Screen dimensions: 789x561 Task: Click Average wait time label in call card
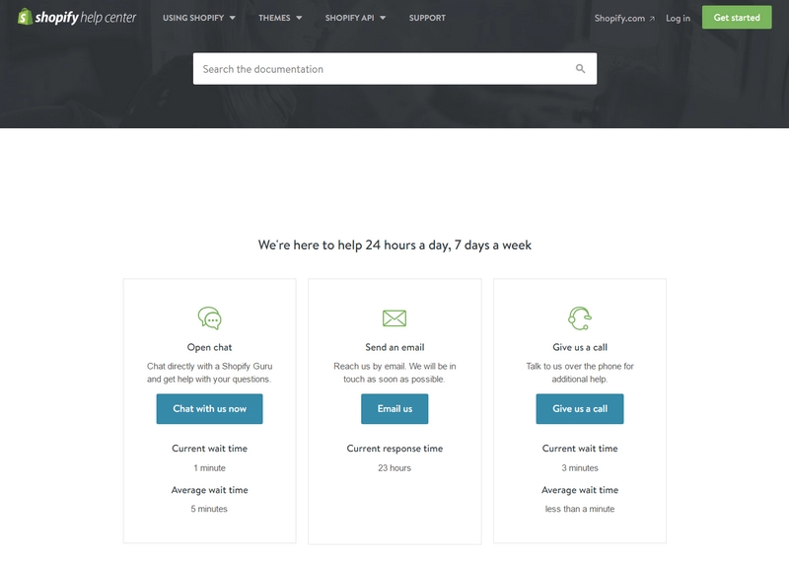(580, 490)
